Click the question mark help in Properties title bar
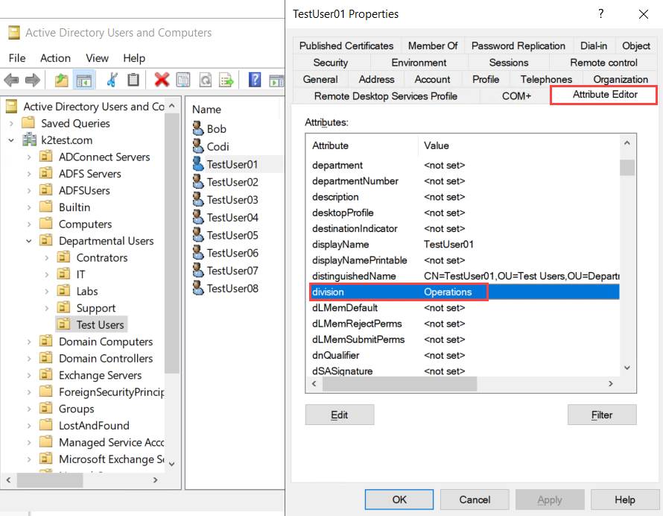 [601, 14]
